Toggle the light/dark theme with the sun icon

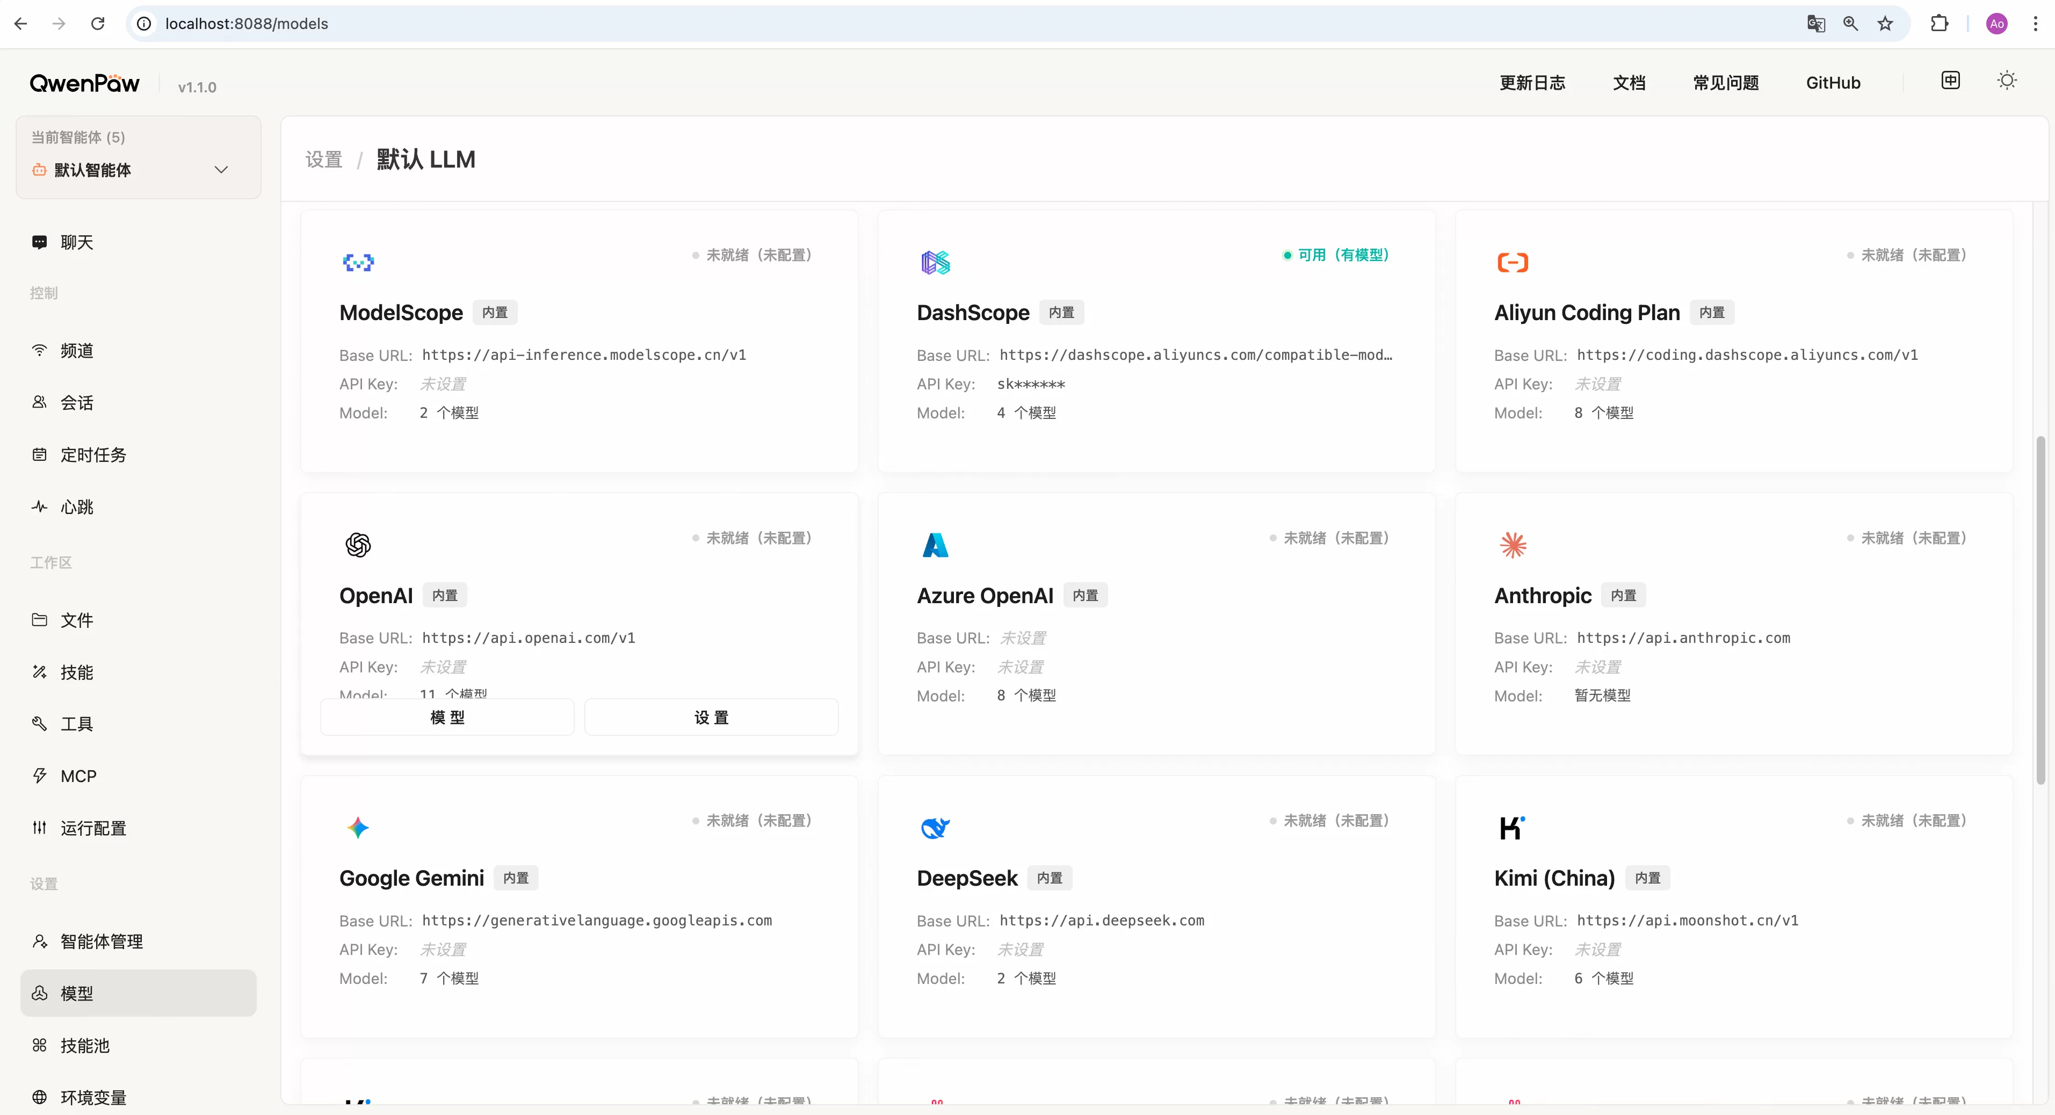click(x=2007, y=81)
